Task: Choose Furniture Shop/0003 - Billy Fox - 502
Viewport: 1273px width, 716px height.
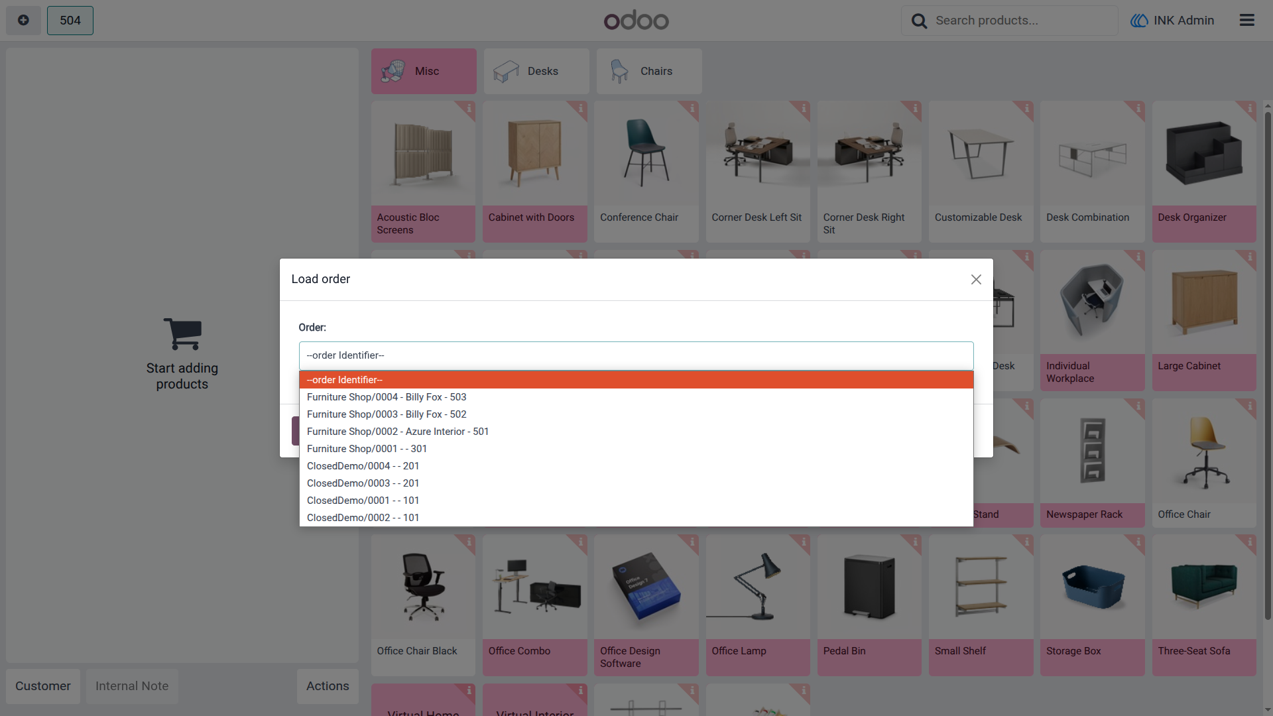Action: click(x=636, y=414)
